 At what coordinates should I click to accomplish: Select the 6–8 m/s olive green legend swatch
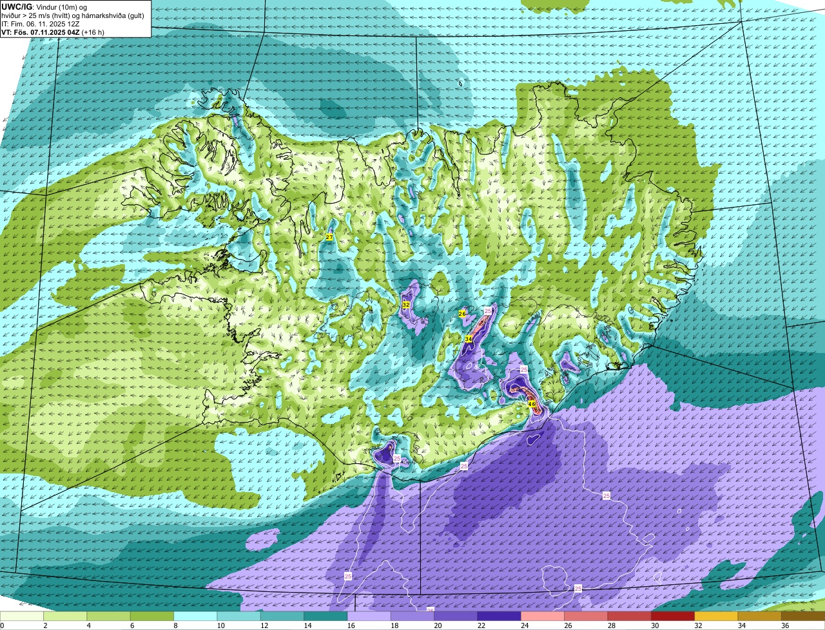[152, 616]
